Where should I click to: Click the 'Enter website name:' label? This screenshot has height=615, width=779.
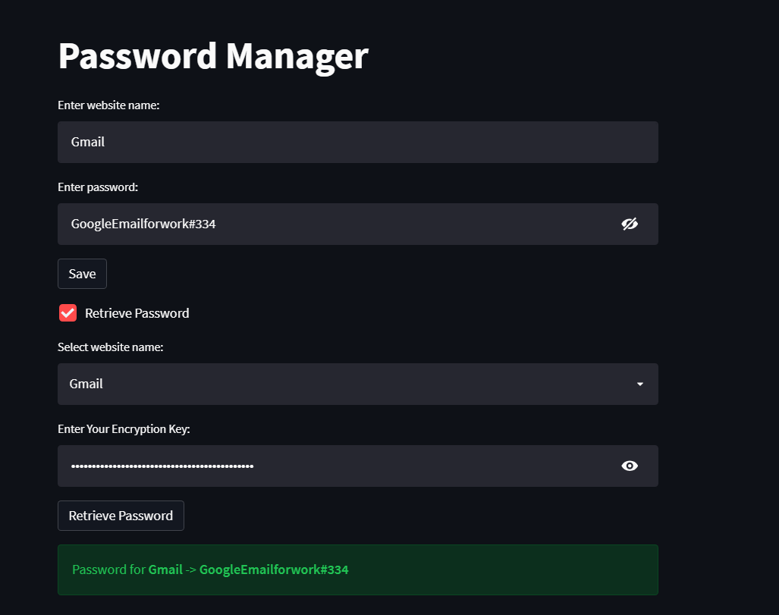[108, 105]
